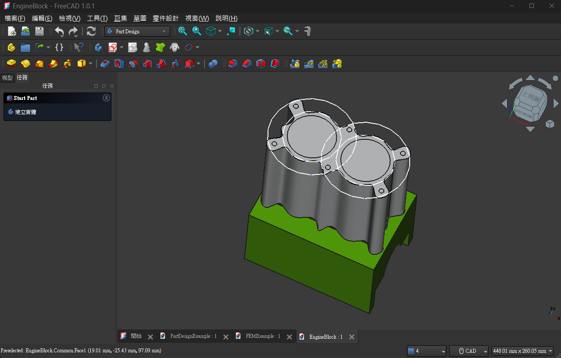Click the Fit All zoom icon
Image resolution: width=561 pixels, height=358 pixels.
tap(182, 31)
